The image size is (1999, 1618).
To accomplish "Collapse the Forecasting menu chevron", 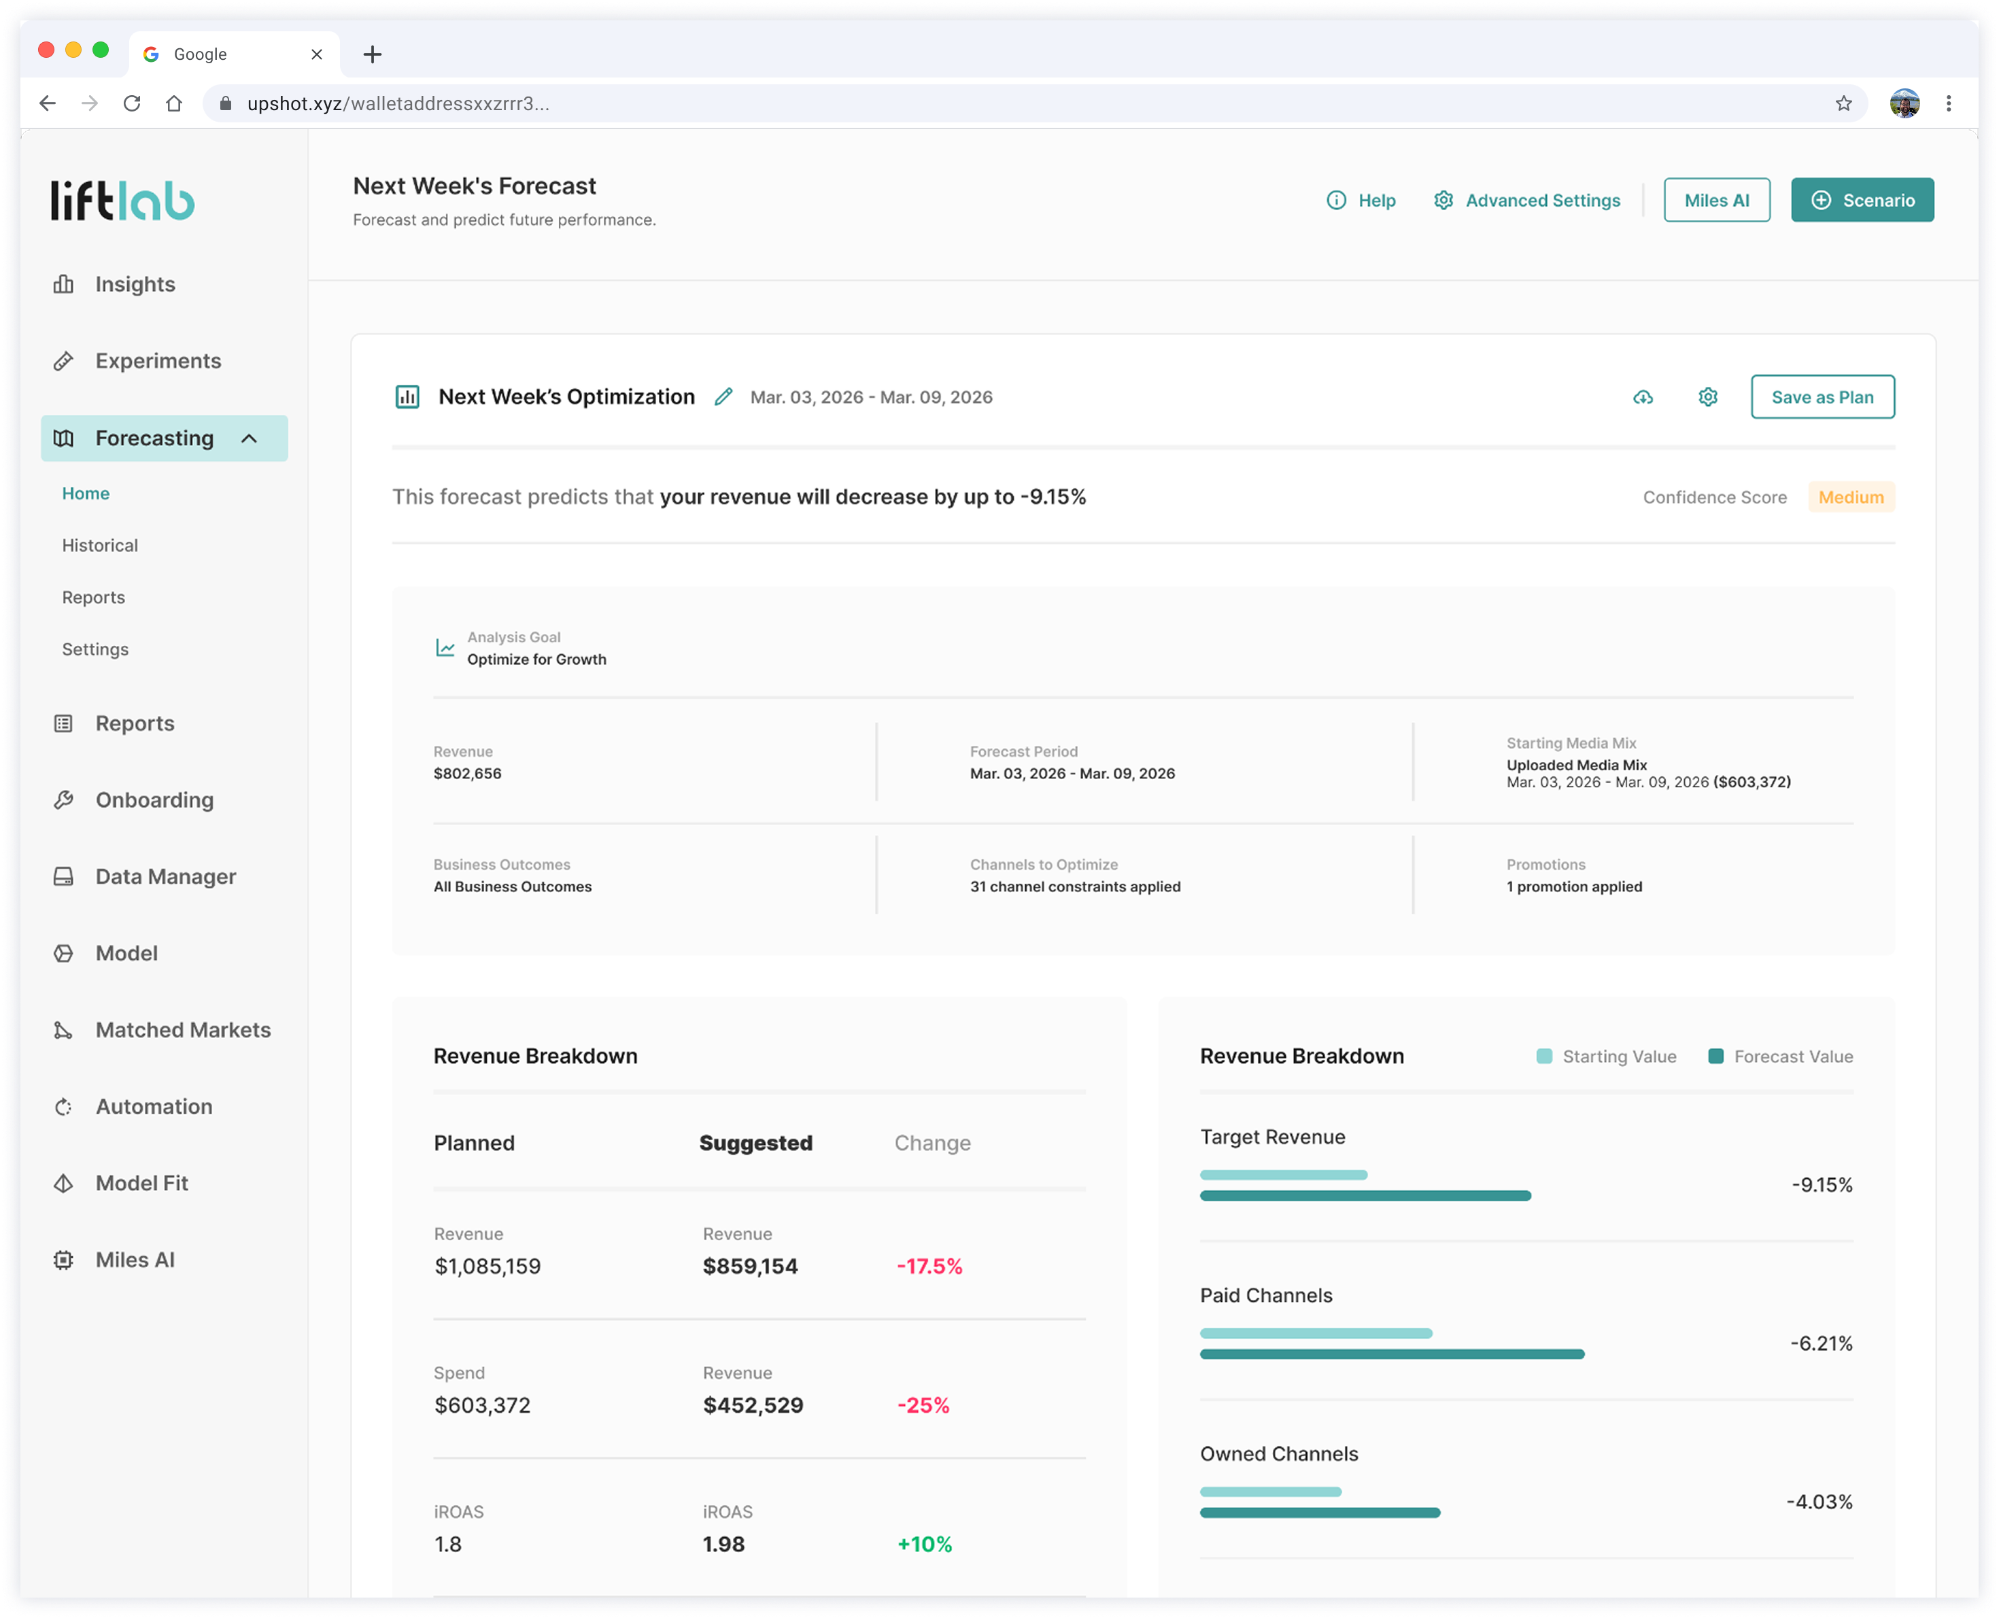I will tap(249, 439).
